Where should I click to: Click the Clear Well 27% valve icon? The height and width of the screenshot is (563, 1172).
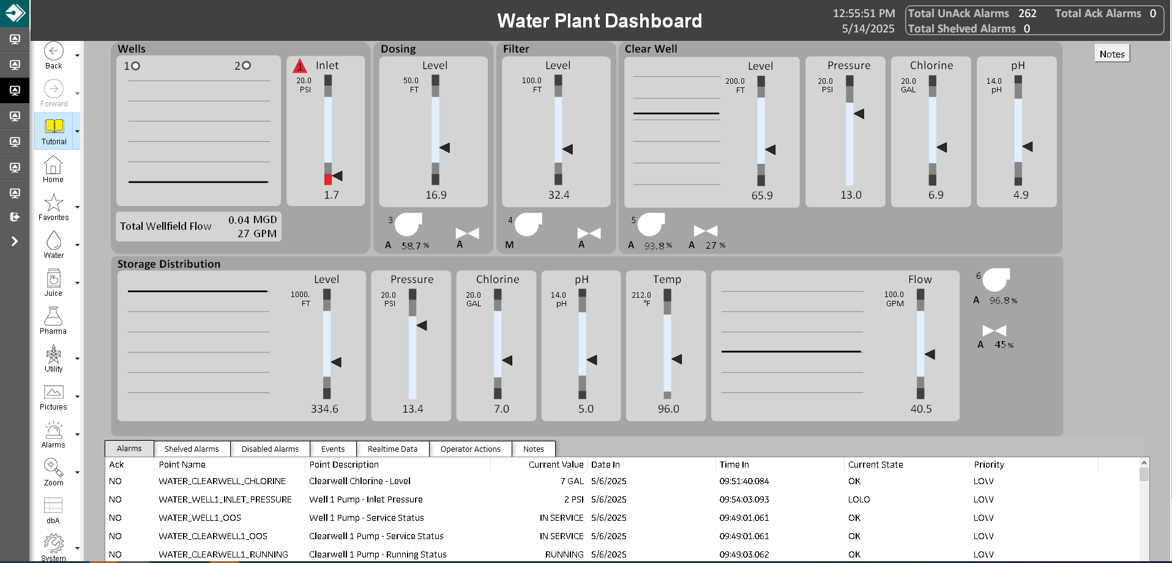706,230
